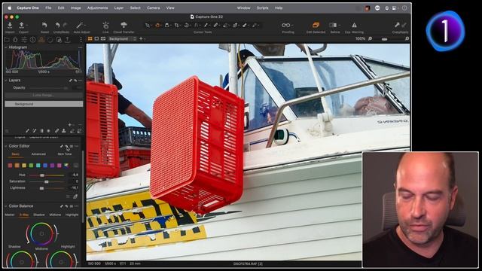
Task: Click the Copy/Apply adjustments arrows
Action: pos(400,25)
